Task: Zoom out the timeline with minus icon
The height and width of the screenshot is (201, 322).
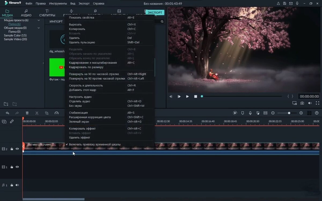Action: click(x=273, y=113)
